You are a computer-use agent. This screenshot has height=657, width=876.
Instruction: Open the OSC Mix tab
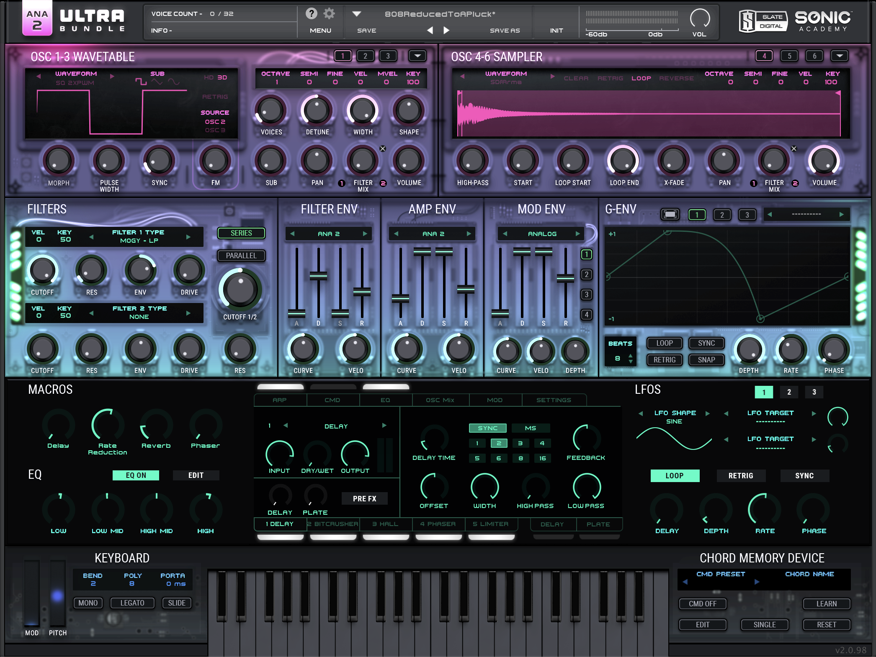(x=440, y=400)
